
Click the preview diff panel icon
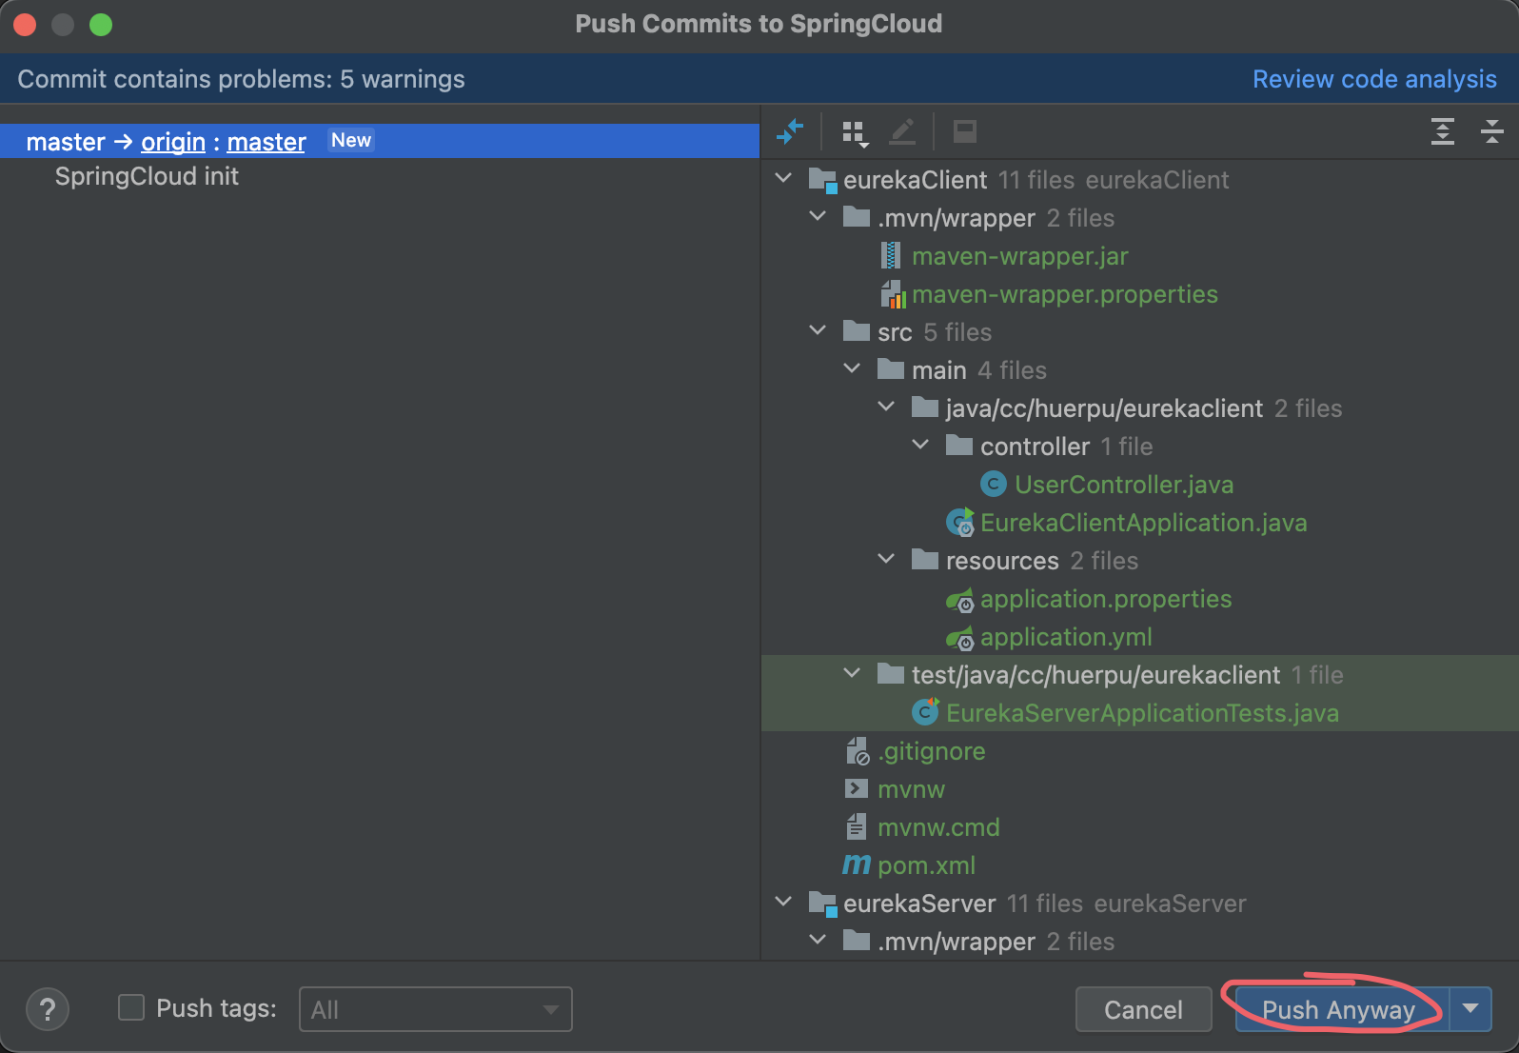964,131
